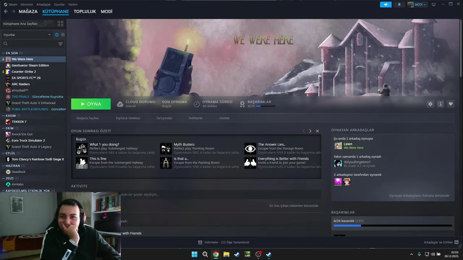Go forward with the right arrow

coord(13,12)
